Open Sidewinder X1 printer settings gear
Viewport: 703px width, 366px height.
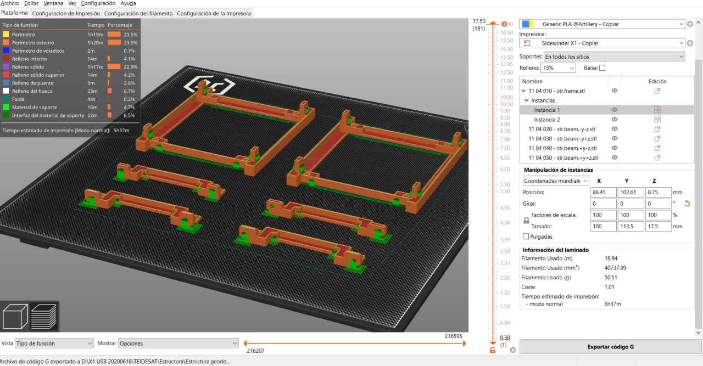click(x=690, y=43)
